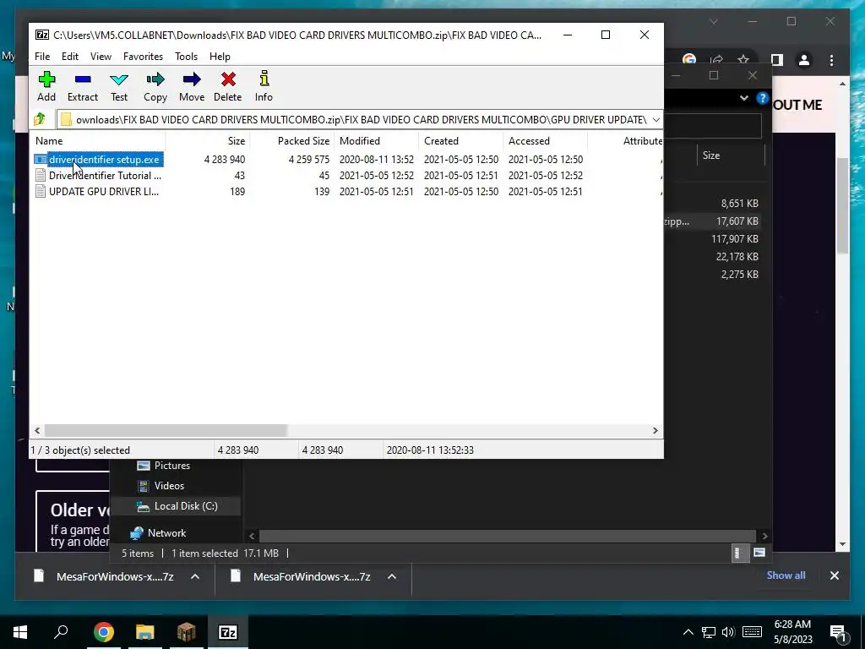Open the notification center icon
This screenshot has height=649, width=865.
click(839, 633)
